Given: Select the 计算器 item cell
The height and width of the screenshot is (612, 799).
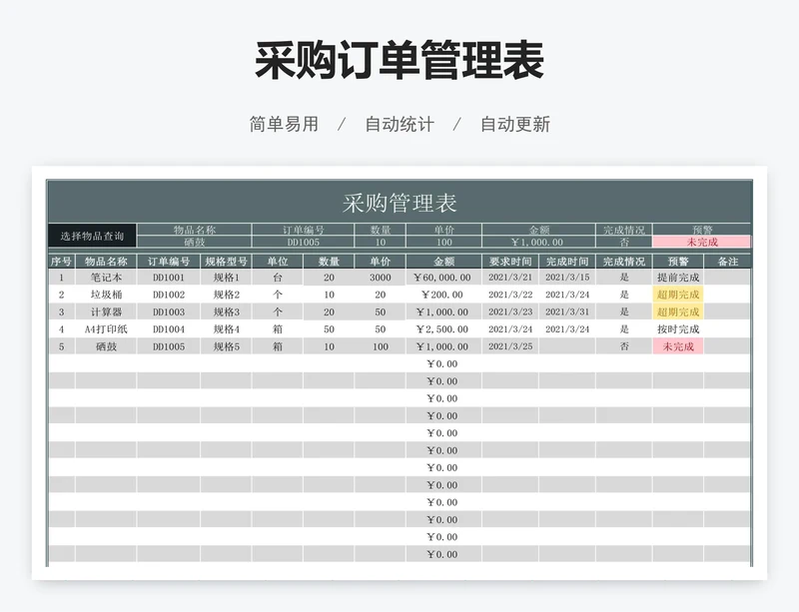Looking at the screenshot, I should [106, 311].
